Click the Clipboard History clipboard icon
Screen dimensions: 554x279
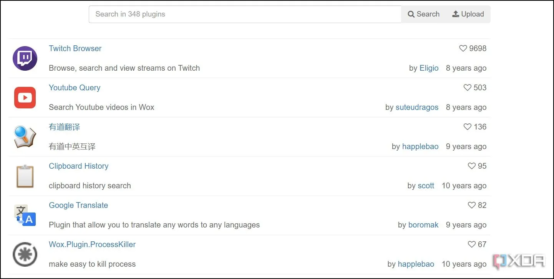tap(25, 176)
